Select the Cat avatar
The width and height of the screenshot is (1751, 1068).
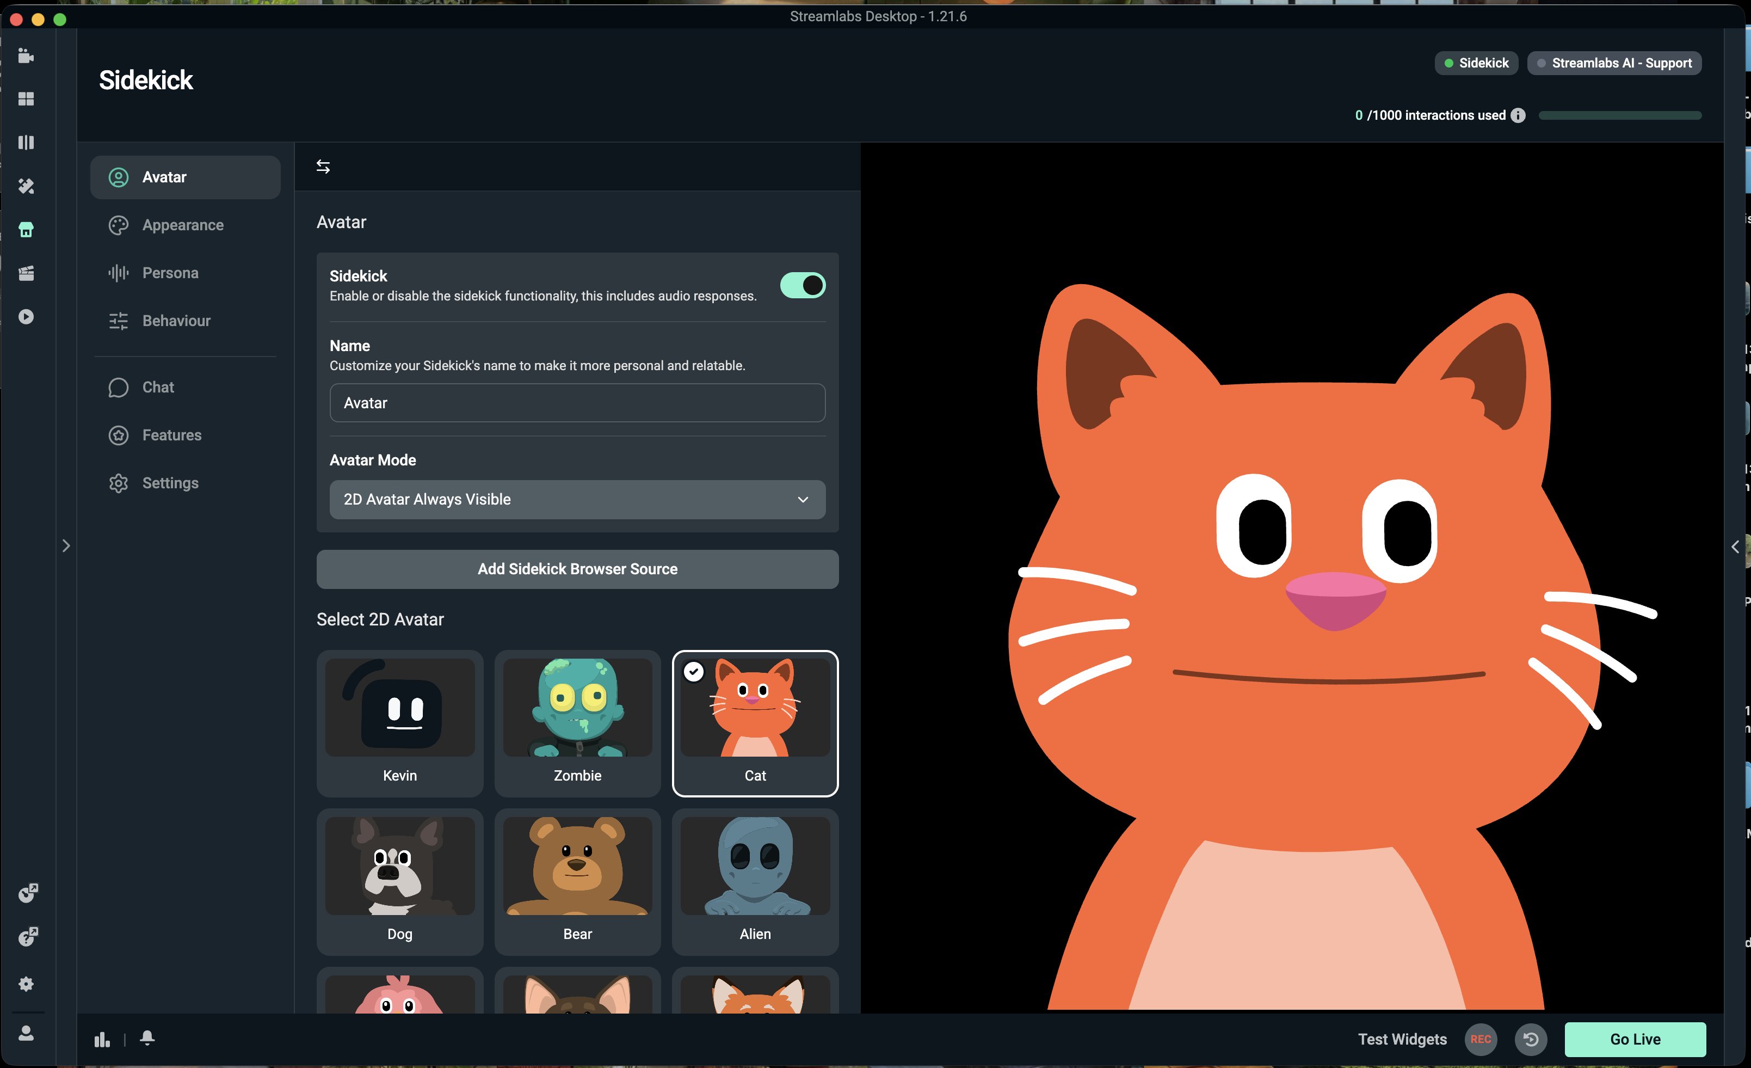pos(755,723)
